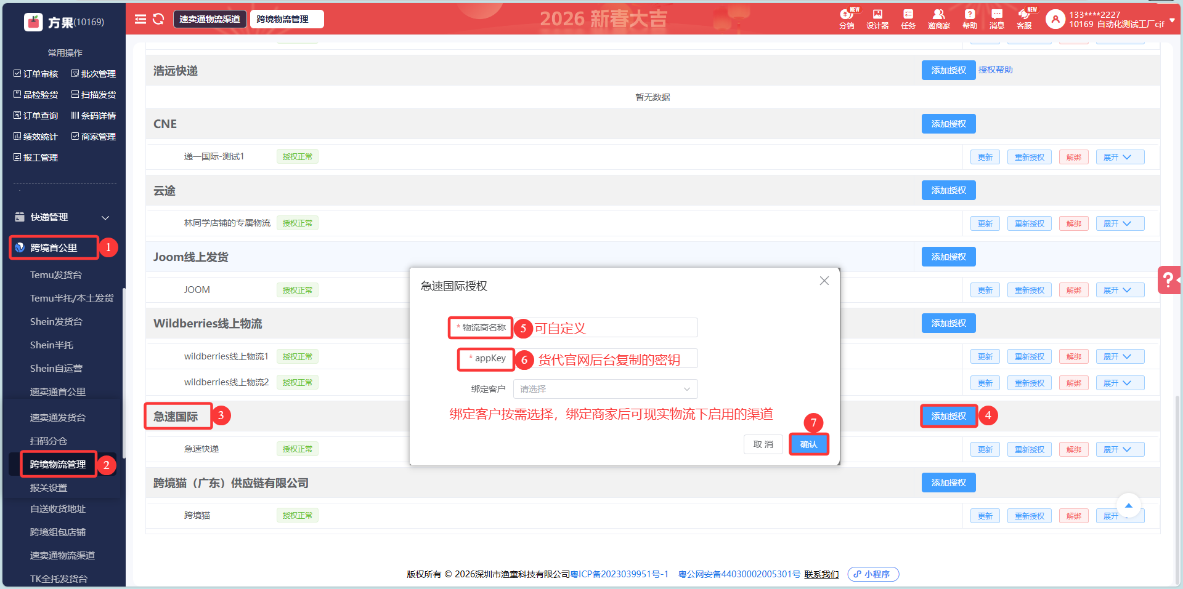Click 重新授权 for 林同学店铺的专属物流
The width and height of the screenshot is (1183, 589).
click(1030, 223)
